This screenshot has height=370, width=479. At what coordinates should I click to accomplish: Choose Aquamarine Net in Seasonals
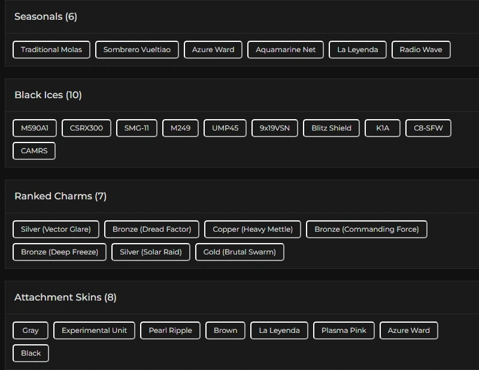pos(286,50)
